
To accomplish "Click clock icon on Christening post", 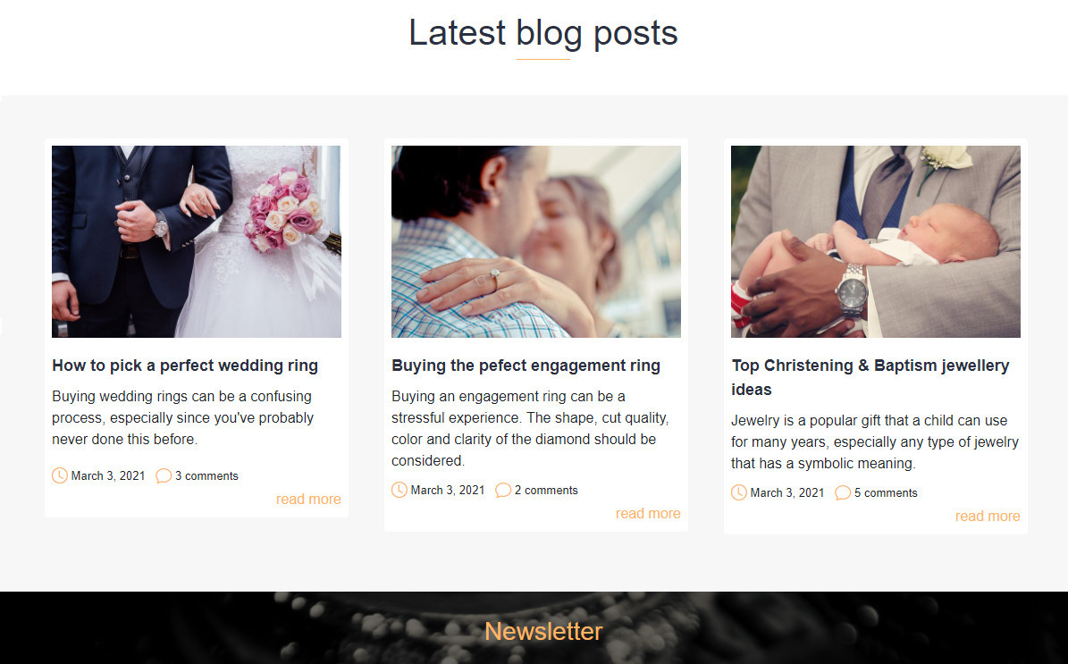I will click(x=739, y=492).
